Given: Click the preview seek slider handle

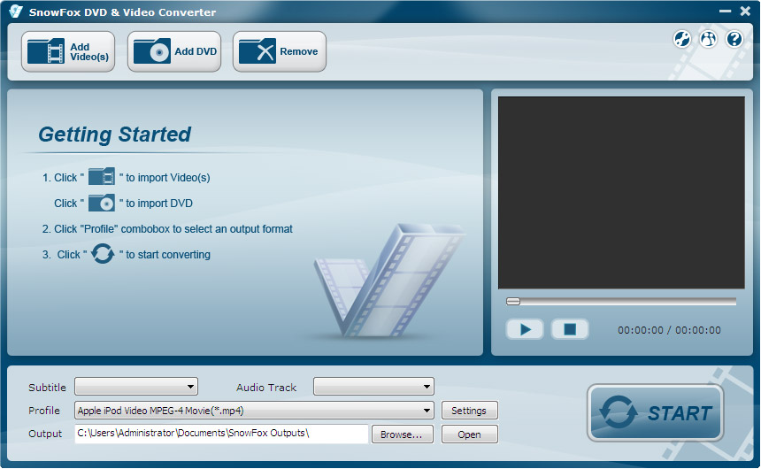Looking at the screenshot, I should (x=513, y=302).
